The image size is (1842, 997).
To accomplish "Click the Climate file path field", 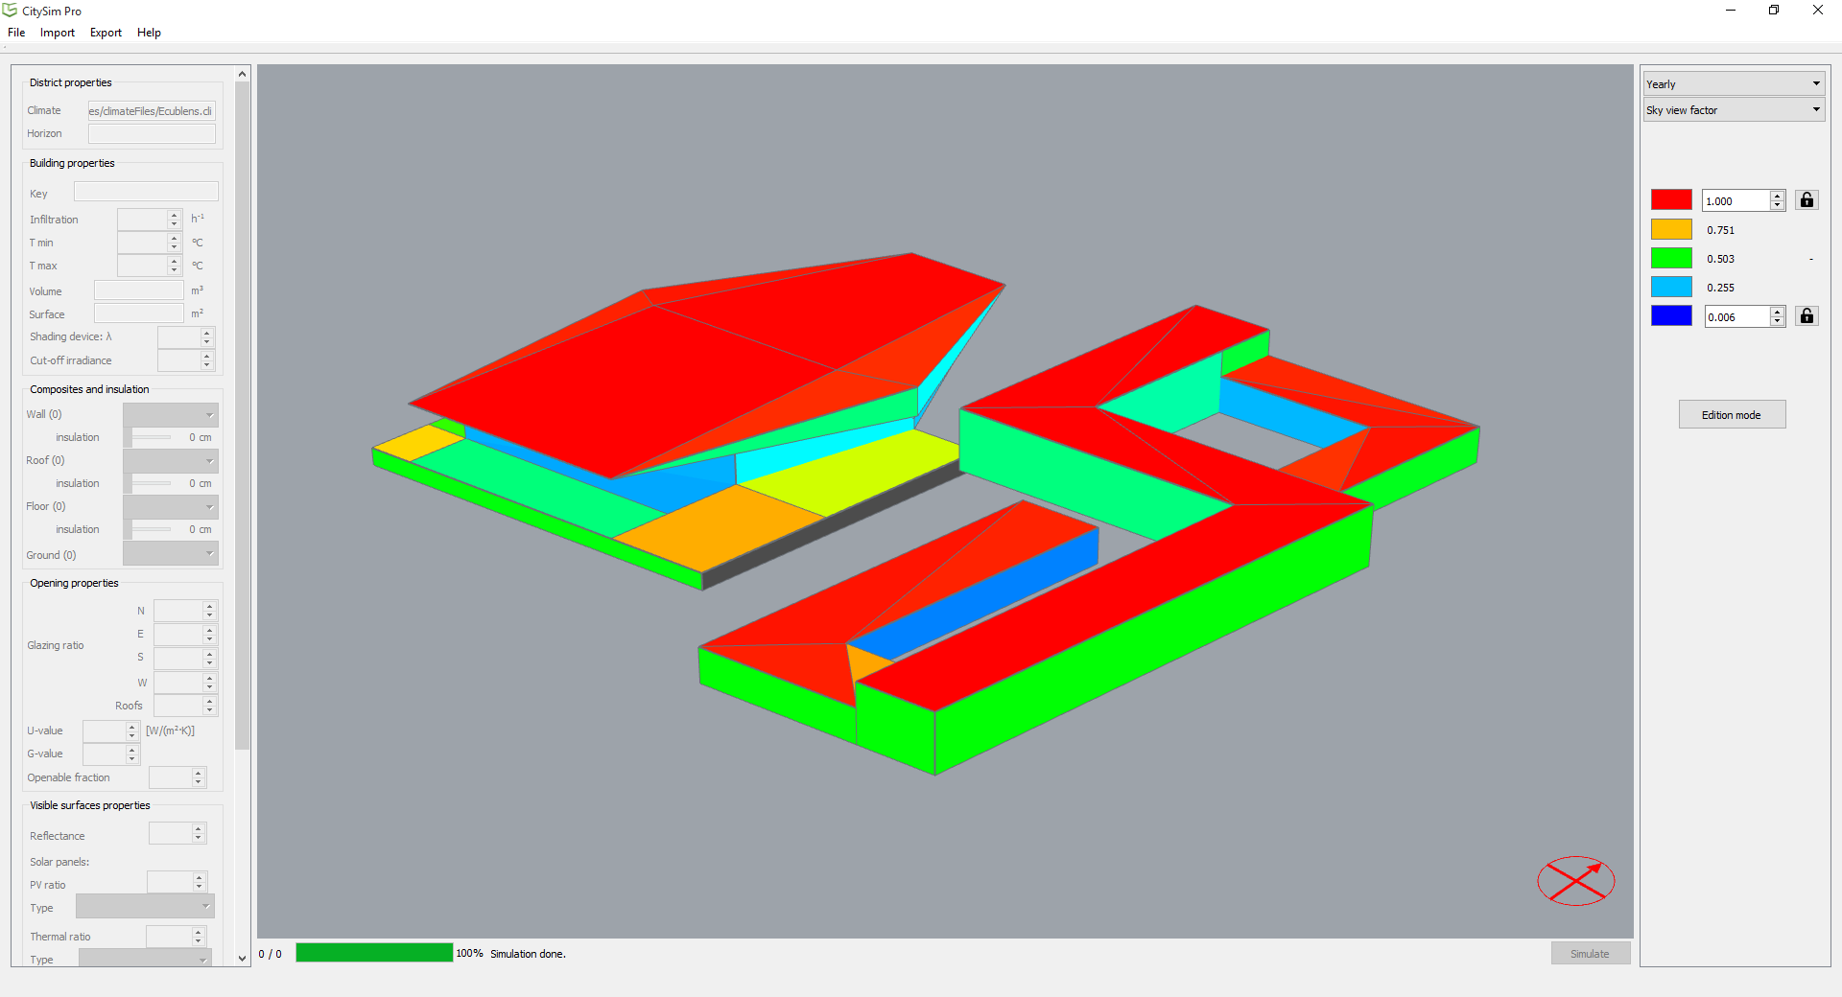I will [152, 111].
